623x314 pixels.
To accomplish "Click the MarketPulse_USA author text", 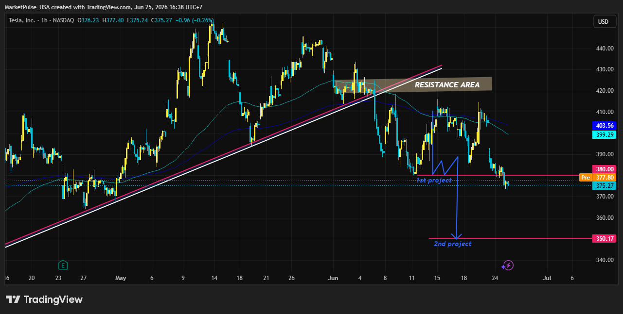I will coord(27,7).
